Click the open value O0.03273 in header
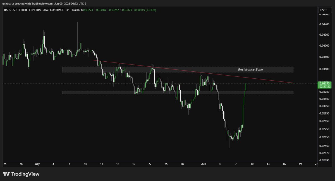Viewport: 335px width, 181px height. tap(87, 10)
